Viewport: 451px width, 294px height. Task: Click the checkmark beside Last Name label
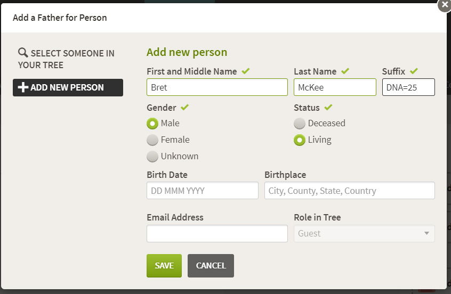[x=345, y=71]
